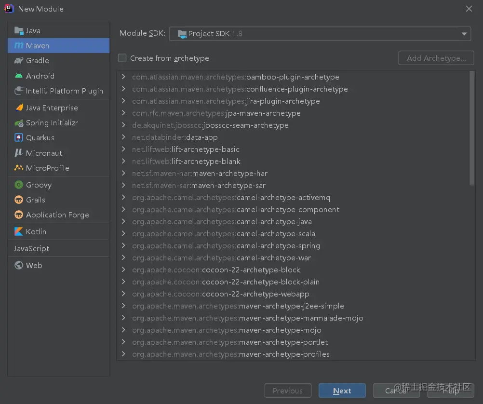Viewport: 483px width, 404px height.
Task: Expand bamboo-plugin-archetype entry
Action: tap(123, 77)
